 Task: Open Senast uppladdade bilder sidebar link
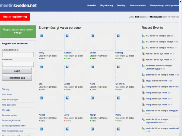14,126
